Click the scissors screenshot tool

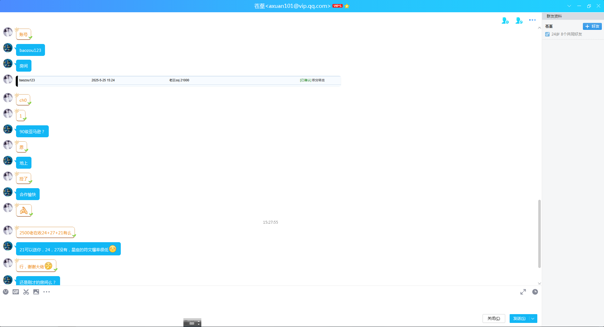(26, 292)
